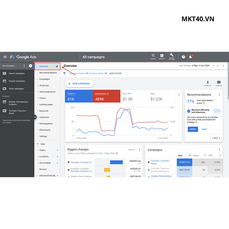
Task: Click VIEW on the recommendation
Action: point(204,129)
